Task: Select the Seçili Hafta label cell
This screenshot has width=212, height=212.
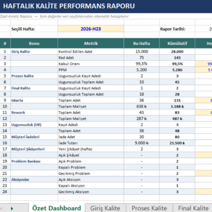Action: 34,29
